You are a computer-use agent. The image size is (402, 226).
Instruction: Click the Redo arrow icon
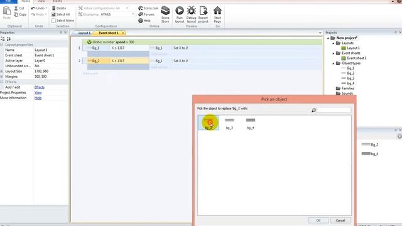tap(33, 14)
